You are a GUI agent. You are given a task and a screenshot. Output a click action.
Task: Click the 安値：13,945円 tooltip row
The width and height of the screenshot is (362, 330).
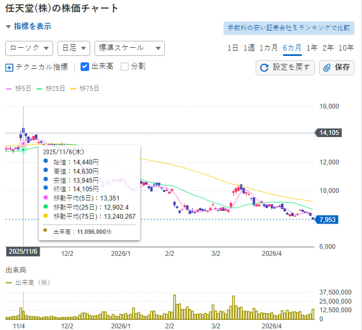(71, 180)
